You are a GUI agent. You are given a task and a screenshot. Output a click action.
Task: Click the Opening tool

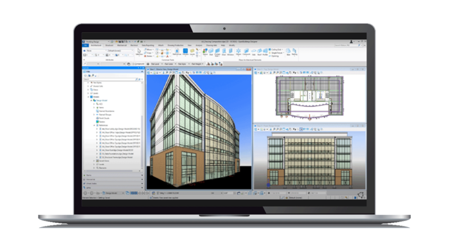click(274, 56)
